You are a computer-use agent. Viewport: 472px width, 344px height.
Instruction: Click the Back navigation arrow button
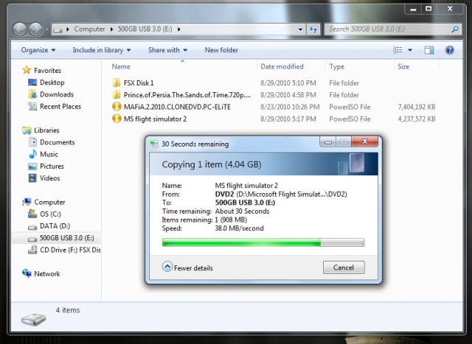pyautogui.click(x=20, y=29)
